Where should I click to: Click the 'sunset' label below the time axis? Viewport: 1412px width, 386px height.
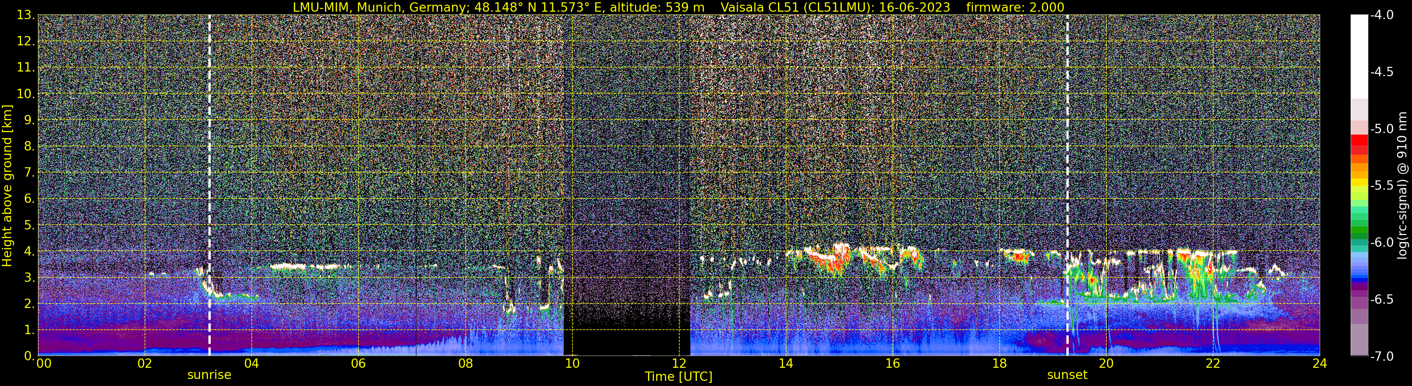[x=1067, y=375]
